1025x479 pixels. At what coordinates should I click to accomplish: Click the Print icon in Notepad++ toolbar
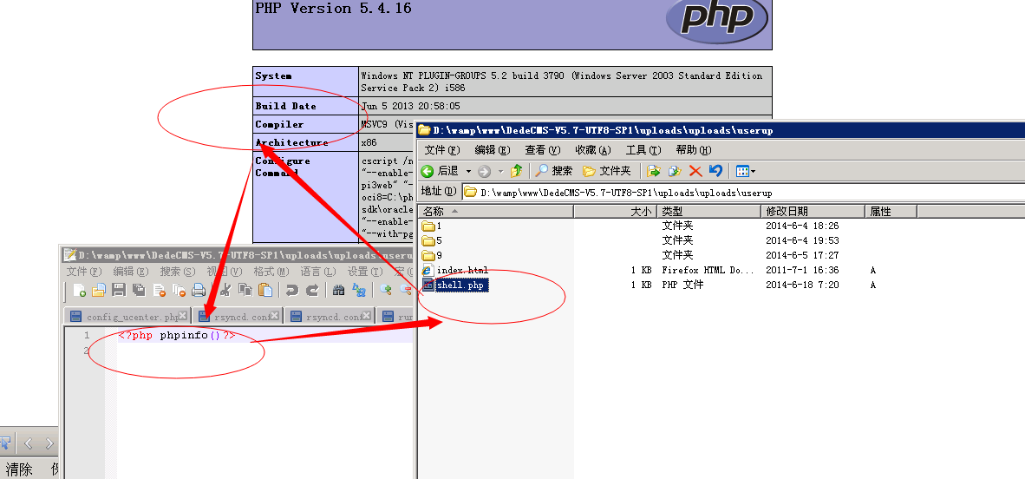199,291
